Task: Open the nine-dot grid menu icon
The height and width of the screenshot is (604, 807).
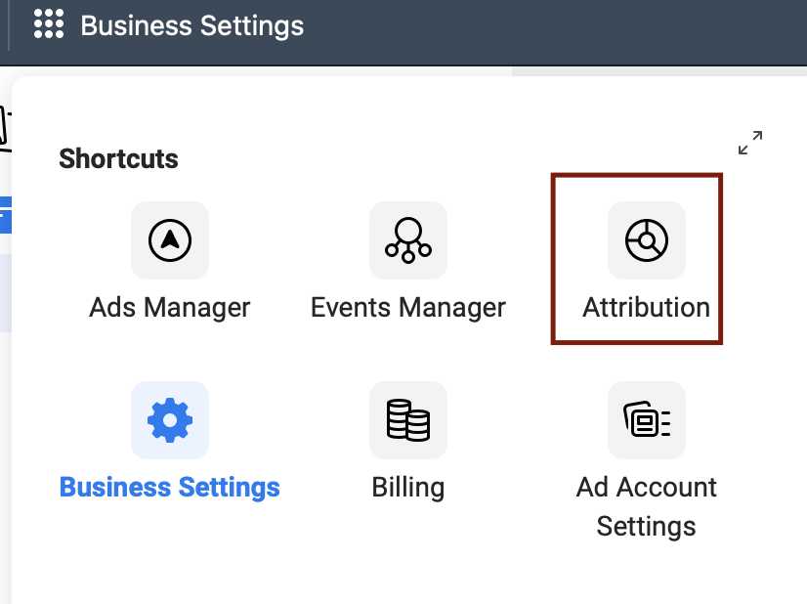Action: pyautogui.click(x=48, y=24)
